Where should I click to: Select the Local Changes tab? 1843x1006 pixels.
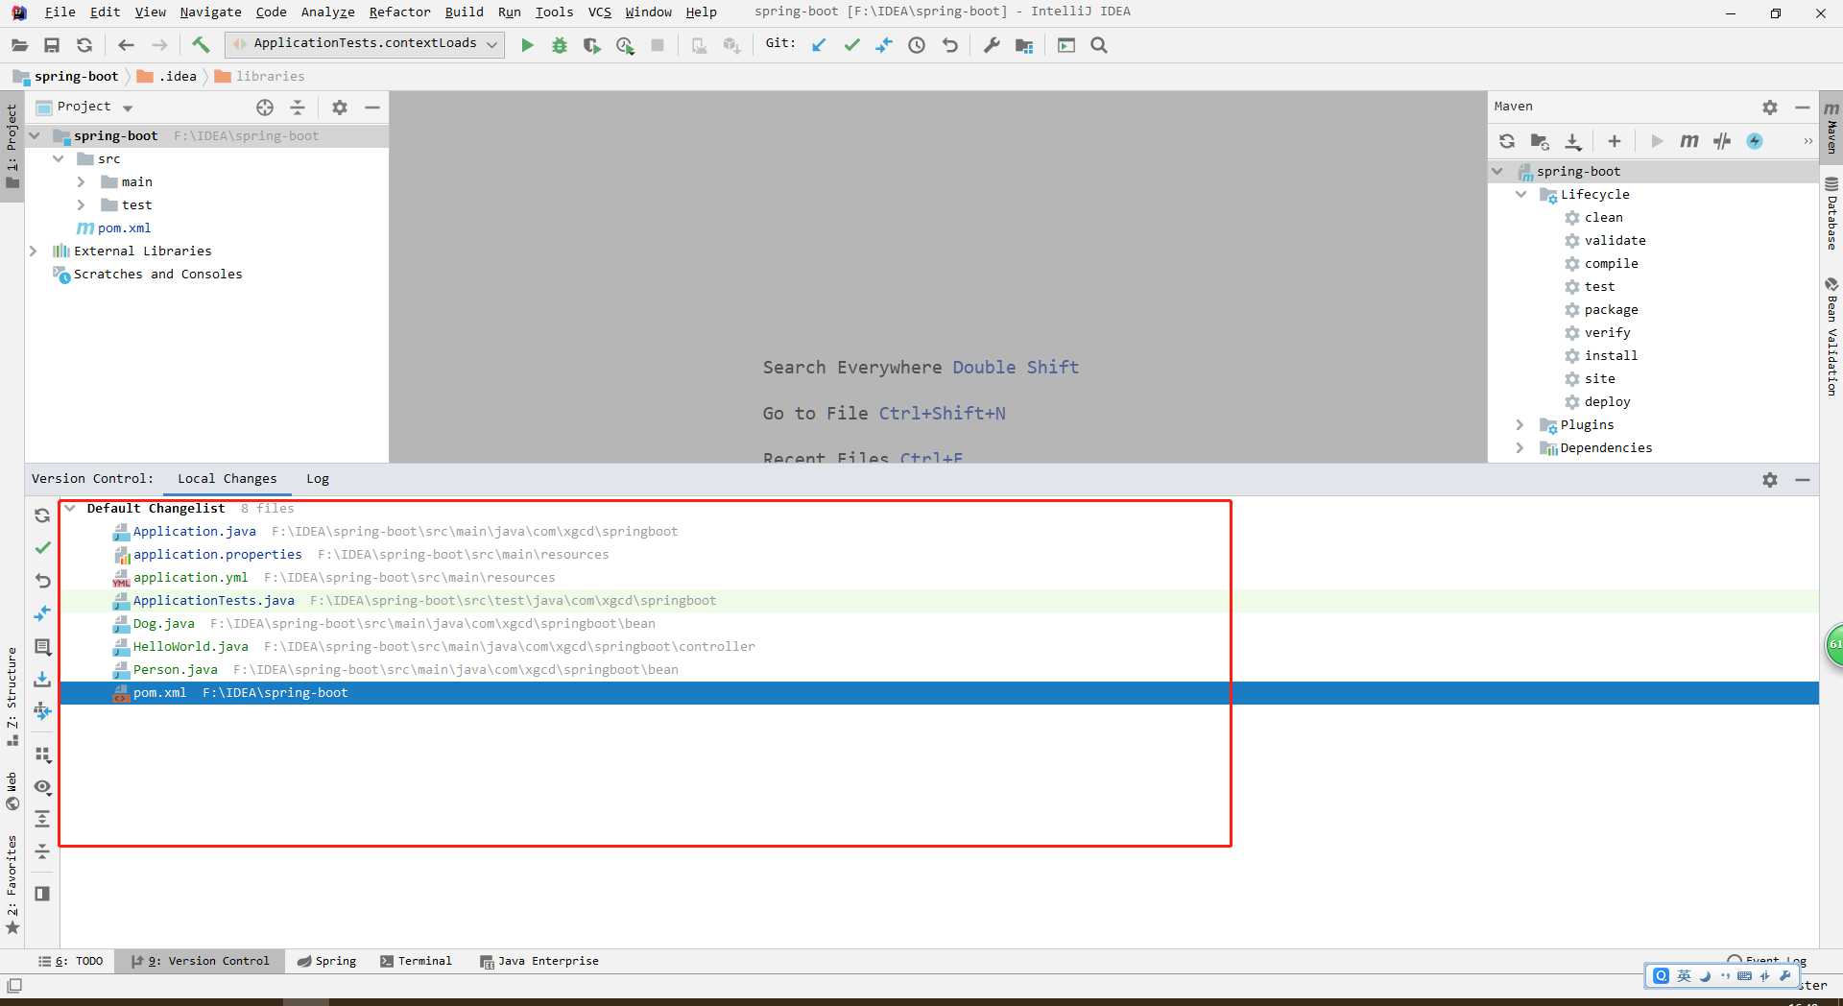point(227,478)
